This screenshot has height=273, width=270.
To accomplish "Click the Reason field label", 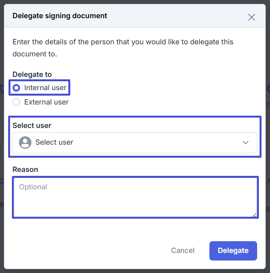I will point(25,170).
